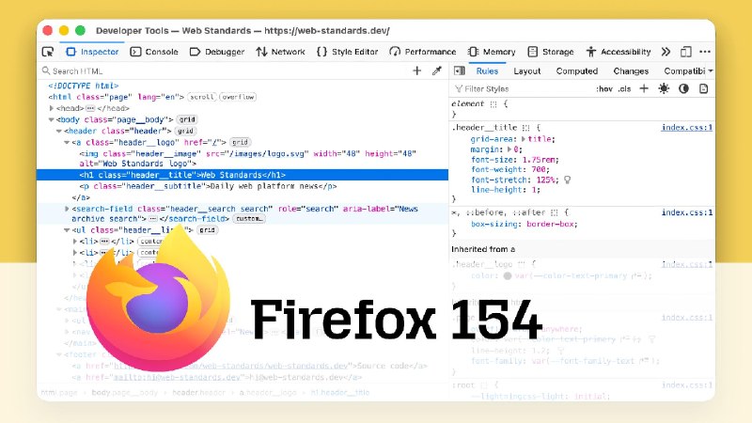Toggle print media simulation icon
The height and width of the screenshot is (423, 752).
point(703,88)
